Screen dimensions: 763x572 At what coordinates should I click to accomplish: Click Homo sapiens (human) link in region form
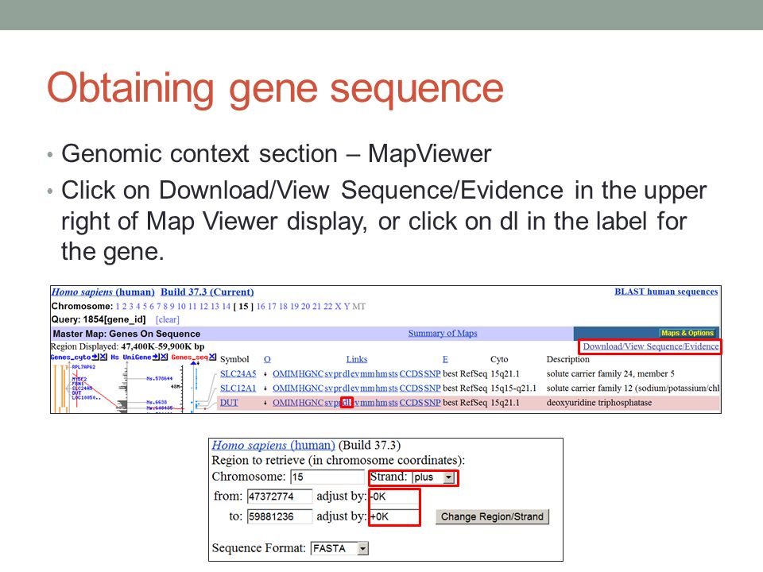point(273,445)
